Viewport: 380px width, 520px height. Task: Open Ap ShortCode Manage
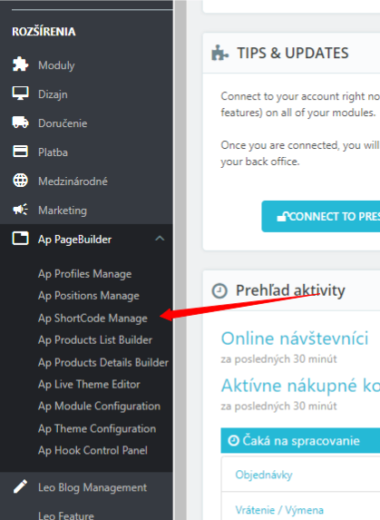pos(93,318)
